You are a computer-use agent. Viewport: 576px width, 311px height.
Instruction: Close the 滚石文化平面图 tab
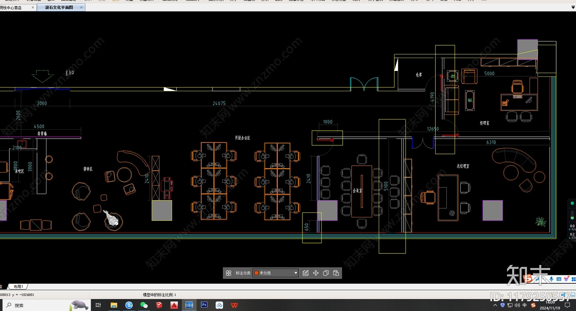(x=81, y=8)
